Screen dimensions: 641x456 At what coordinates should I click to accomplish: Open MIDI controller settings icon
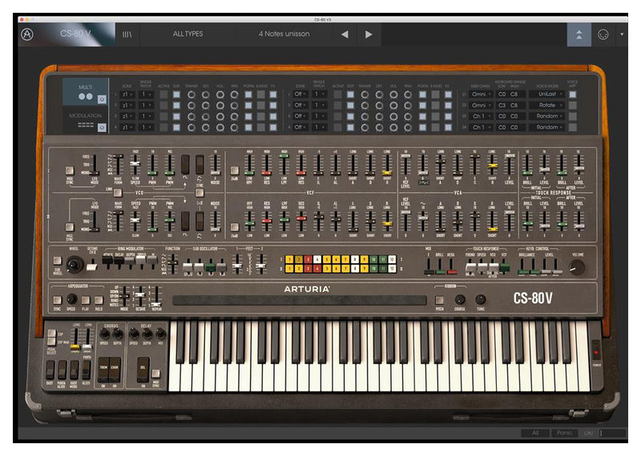pos(603,34)
